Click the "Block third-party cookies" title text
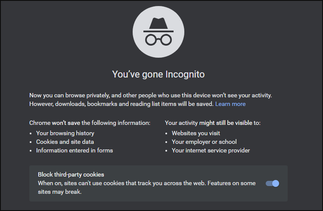Image resolution: width=323 pixels, height=211 pixels. tap(71, 174)
